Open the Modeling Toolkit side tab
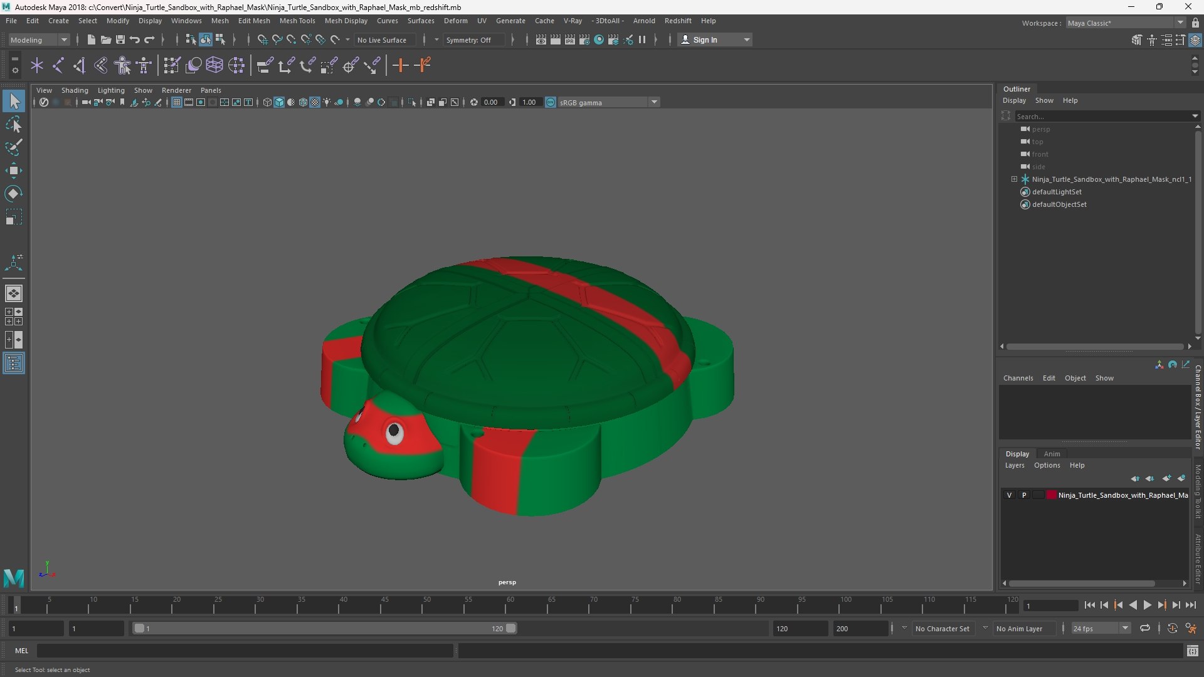Screen dimensions: 1204x677 pyautogui.click(x=1198, y=491)
